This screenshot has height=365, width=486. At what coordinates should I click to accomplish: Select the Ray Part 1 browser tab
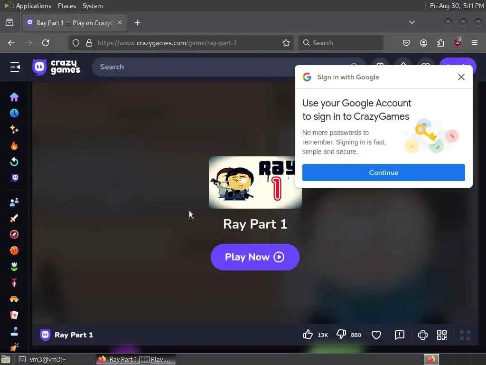75,23
